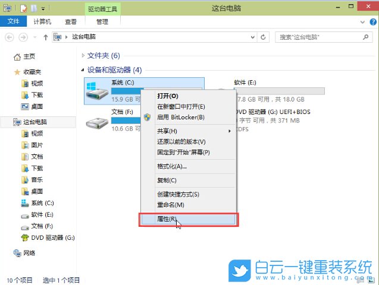Open the 文件 ribbon tab
The width and height of the screenshot is (379, 285).
[13, 21]
